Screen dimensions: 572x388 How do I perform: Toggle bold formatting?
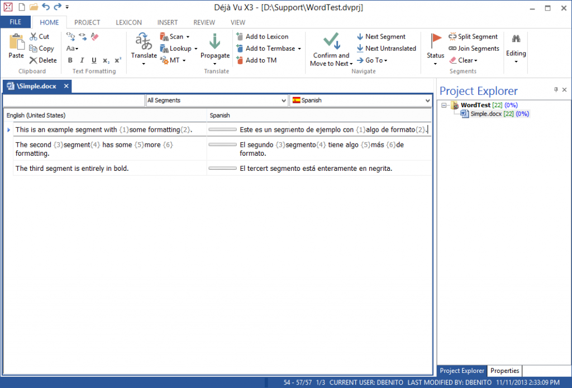pos(70,60)
